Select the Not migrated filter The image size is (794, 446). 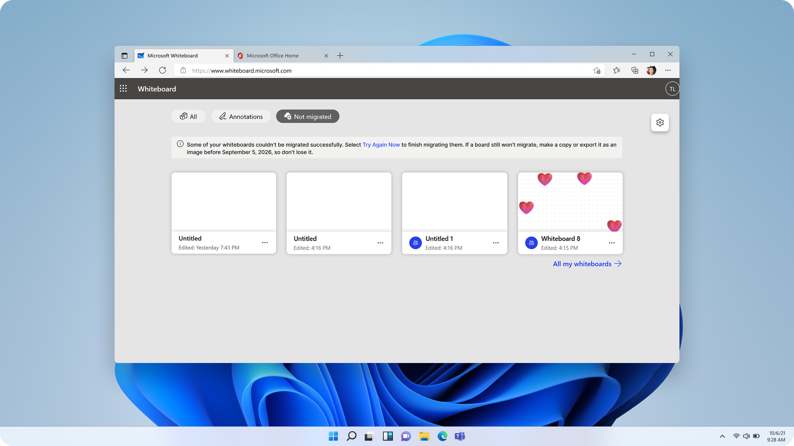pos(308,116)
